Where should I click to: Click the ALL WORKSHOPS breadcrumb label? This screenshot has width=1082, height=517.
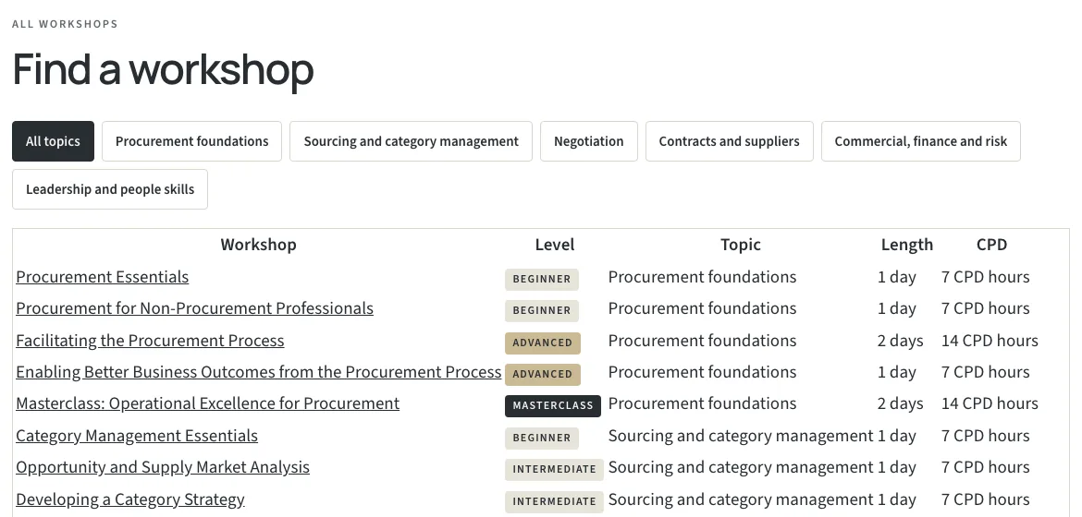pyautogui.click(x=65, y=24)
